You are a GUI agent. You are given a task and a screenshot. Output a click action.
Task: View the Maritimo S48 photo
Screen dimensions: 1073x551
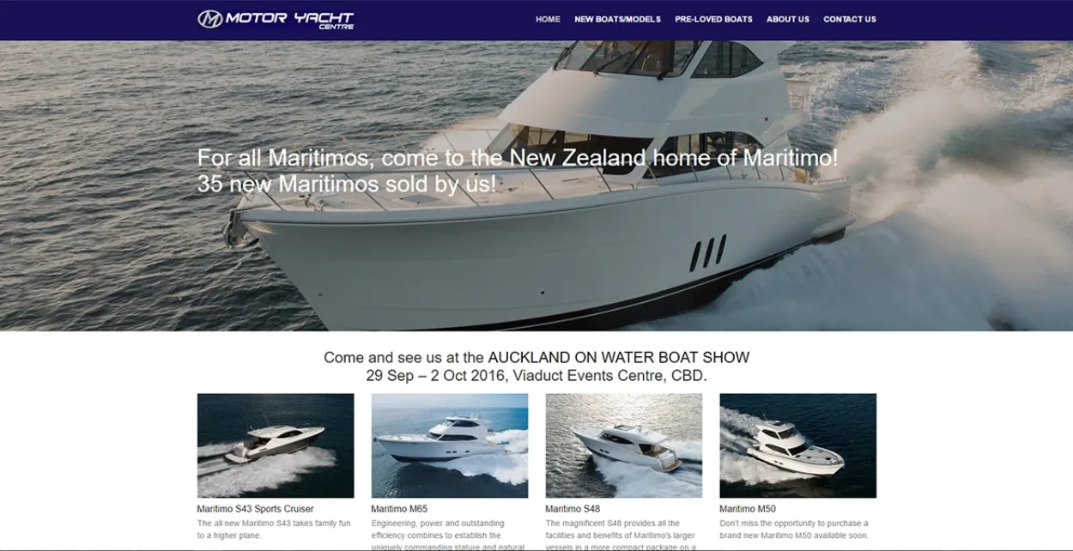click(624, 445)
